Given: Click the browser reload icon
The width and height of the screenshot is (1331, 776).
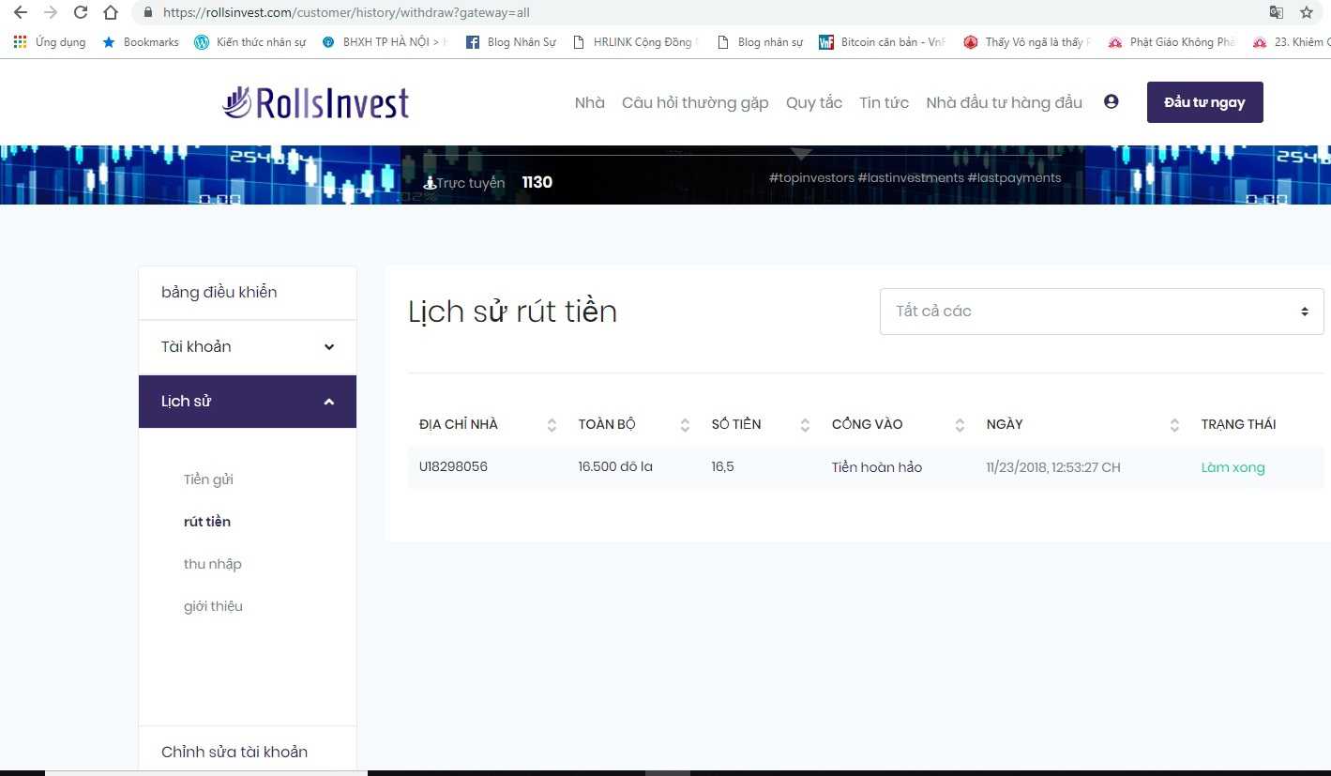Looking at the screenshot, I should pyautogui.click(x=81, y=13).
